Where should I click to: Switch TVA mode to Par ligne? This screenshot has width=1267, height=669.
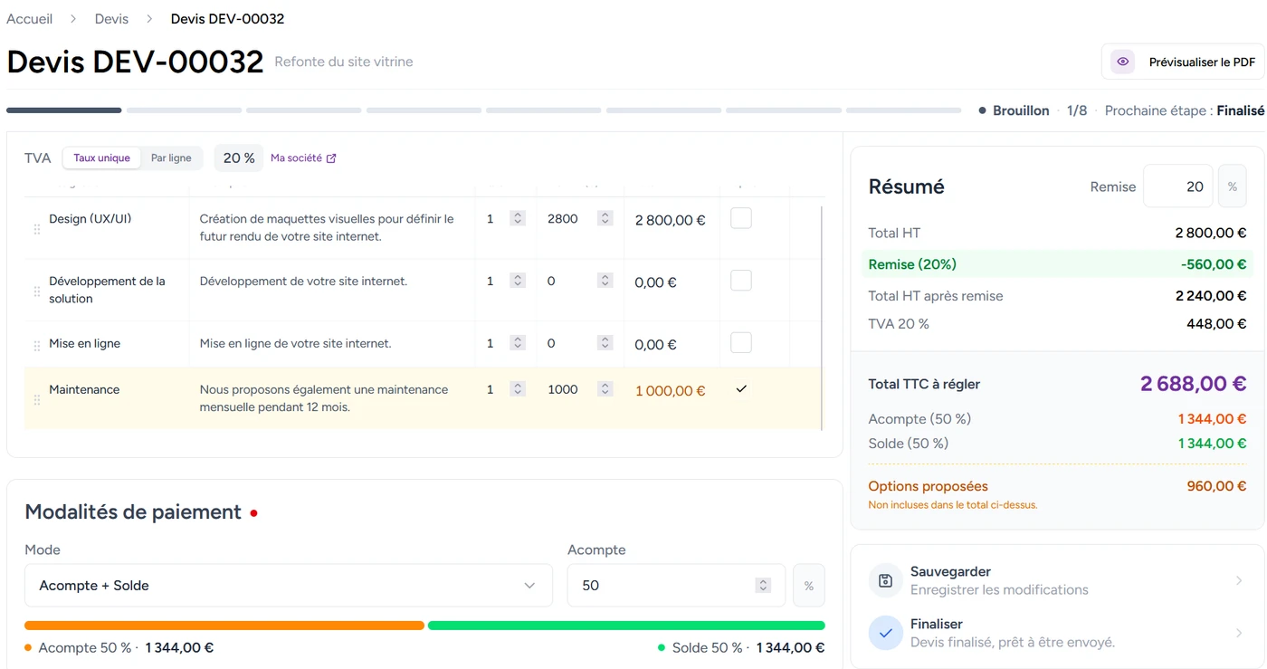coord(171,158)
